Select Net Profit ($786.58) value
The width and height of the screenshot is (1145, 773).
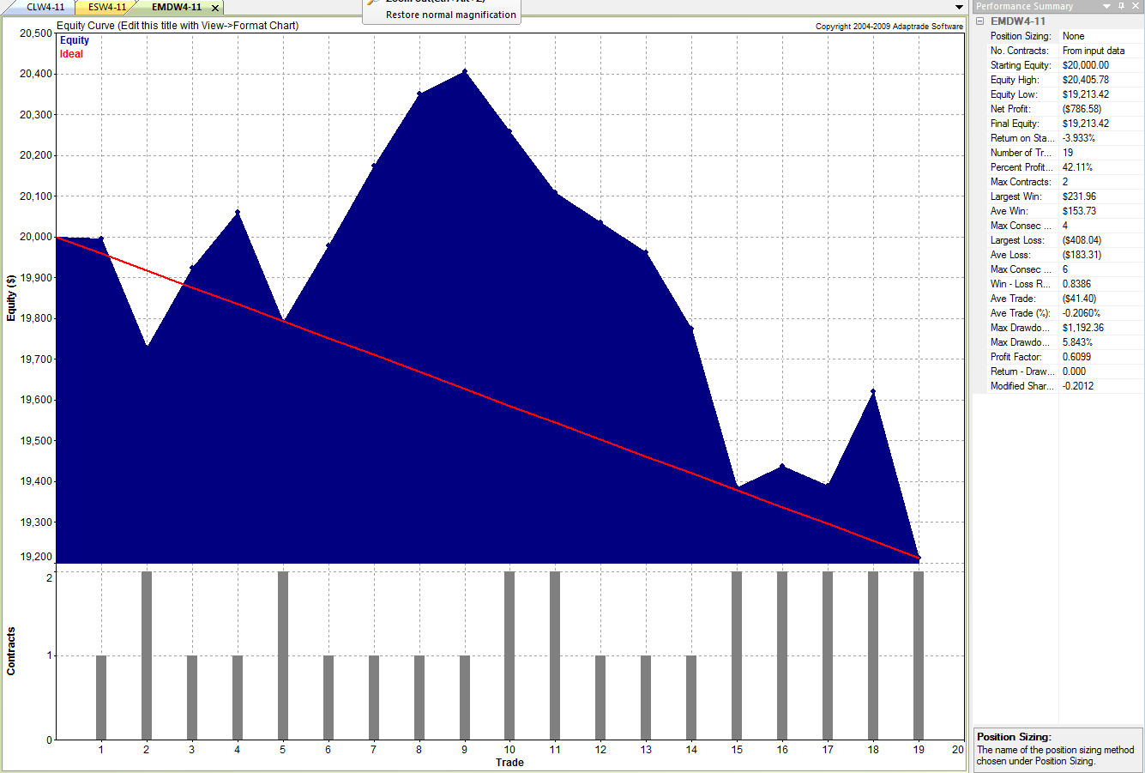pyautogui.click(x=1082, y=109)
